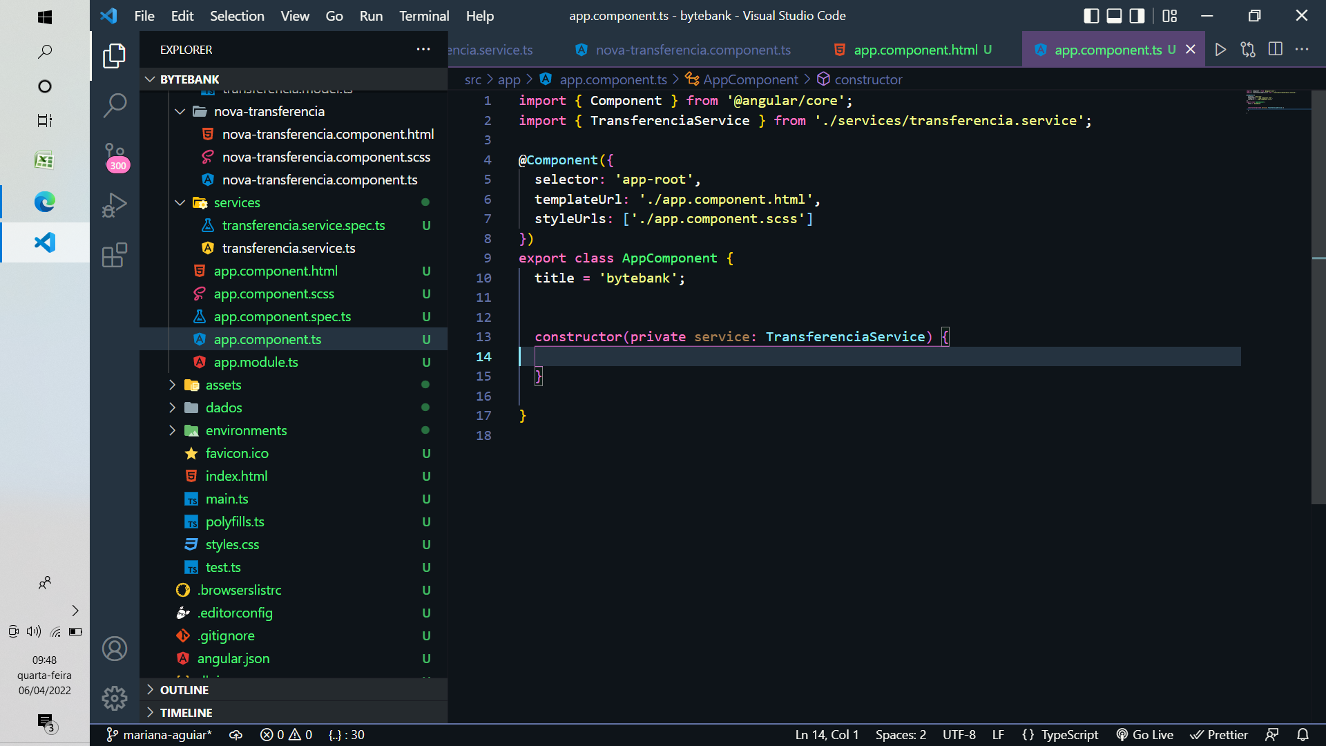This screenshot has width=1326, height=746.
Task: Click the Go Live status bar button
Action: tap(1145, 735)
